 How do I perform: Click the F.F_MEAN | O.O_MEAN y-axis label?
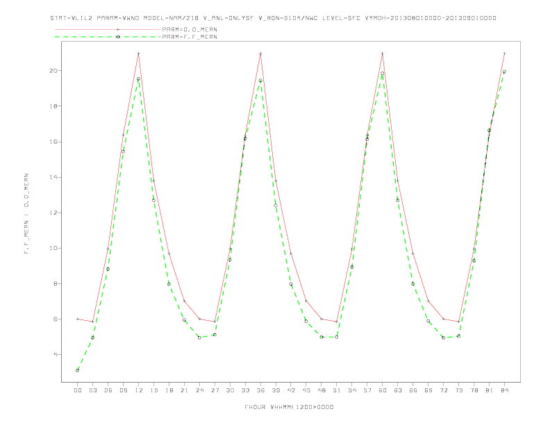click(26, 214)
